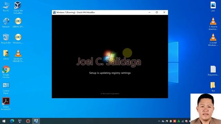Launch Microsoft Edge from taskbar
The height and width of the screenshot is (124, 221).
[12, 121]
